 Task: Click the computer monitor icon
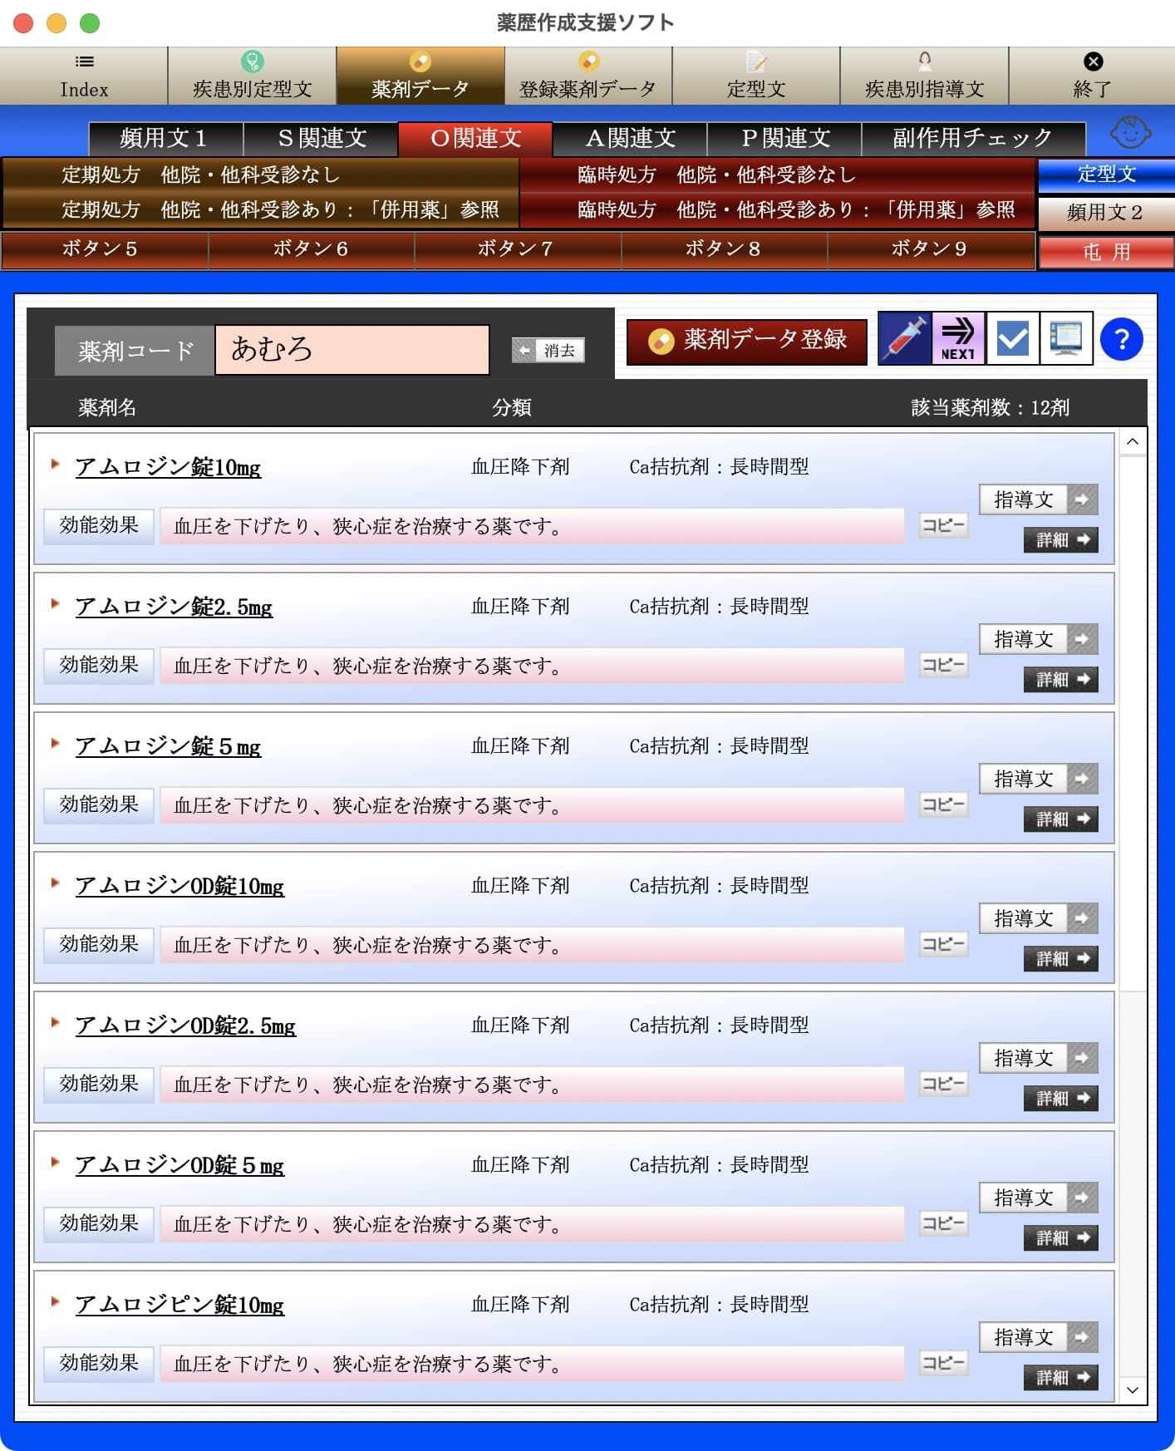coord(1066,338)
